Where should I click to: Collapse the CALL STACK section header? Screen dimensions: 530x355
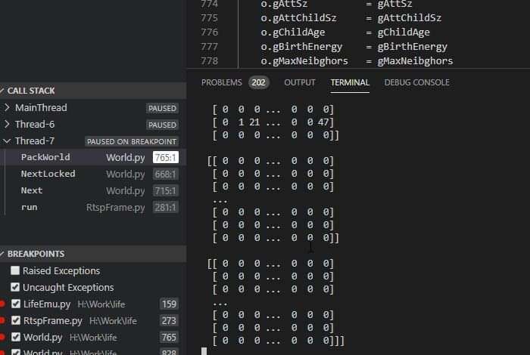(x=30, y=91)
